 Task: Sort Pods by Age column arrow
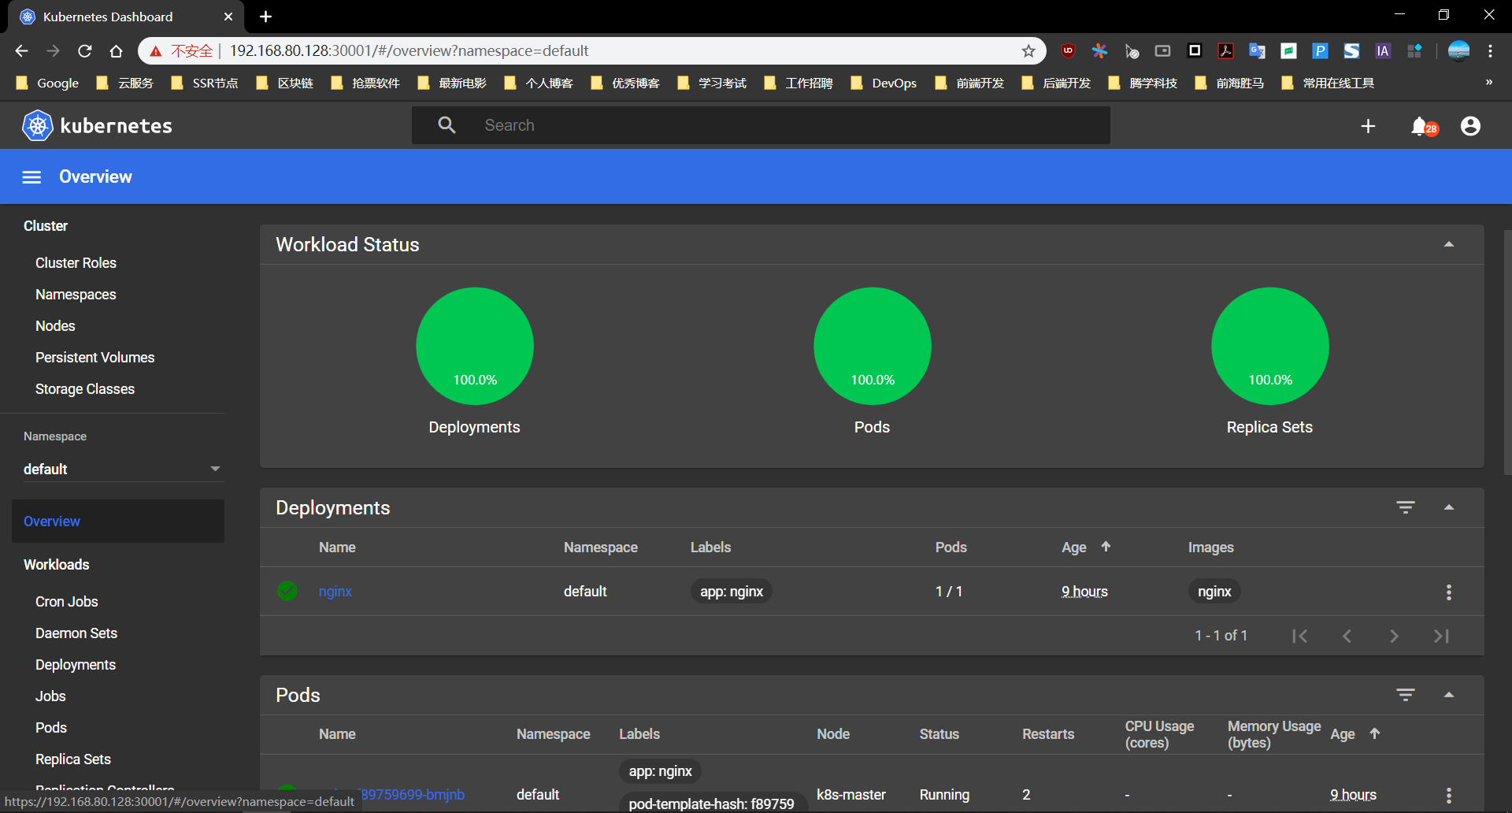[x=1375, y=733]
